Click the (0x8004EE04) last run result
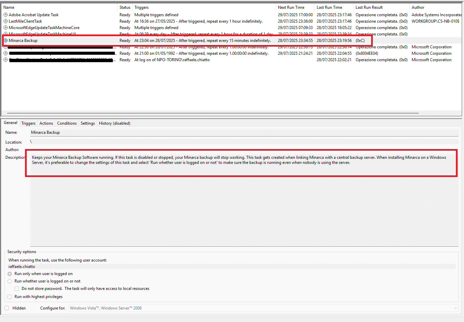The image size is (464, 322). tap(367, 53)
